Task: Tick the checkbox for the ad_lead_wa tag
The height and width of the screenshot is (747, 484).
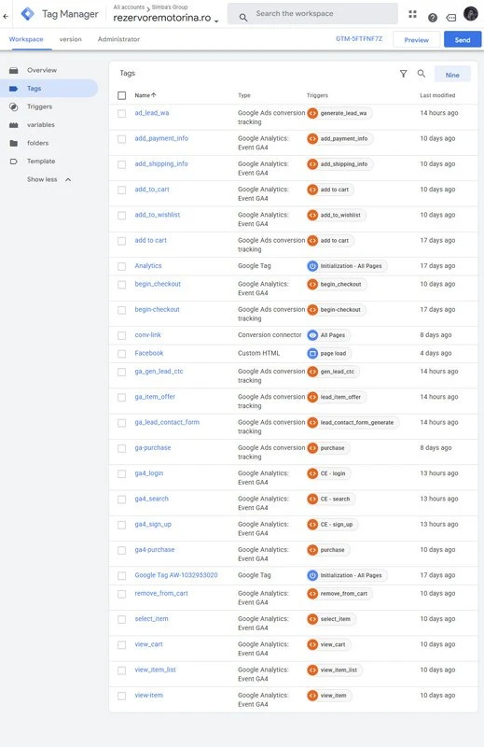Action: 122,113
